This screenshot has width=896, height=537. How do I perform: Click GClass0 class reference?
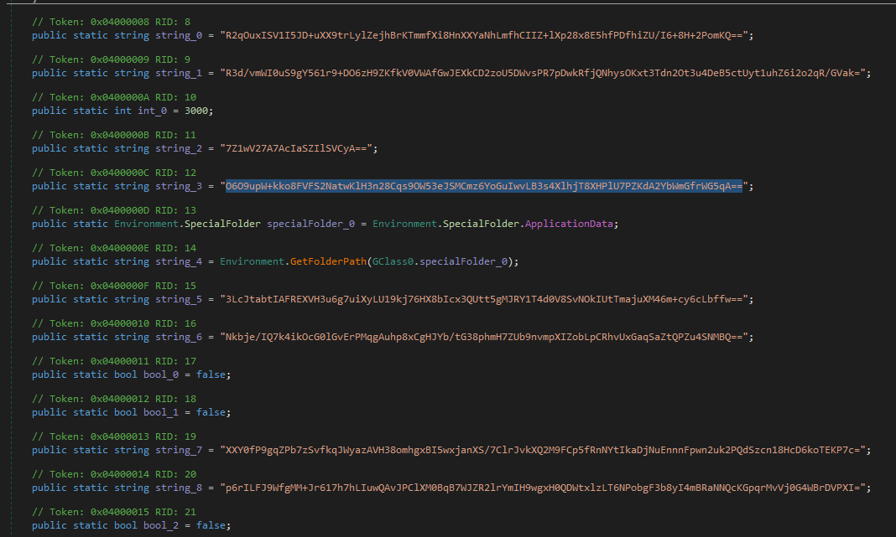(393, 261)
